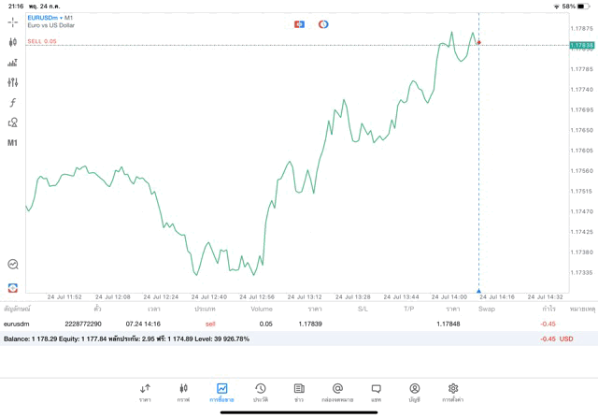Open the กล่องจดหมาย mailbox tab
Viewport: 598px width, 418px height.
click(x=337, y=392)
